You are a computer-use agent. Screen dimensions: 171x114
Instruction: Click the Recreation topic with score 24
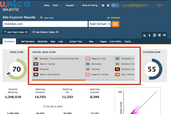pyautogui.click(x=97, y=64)
